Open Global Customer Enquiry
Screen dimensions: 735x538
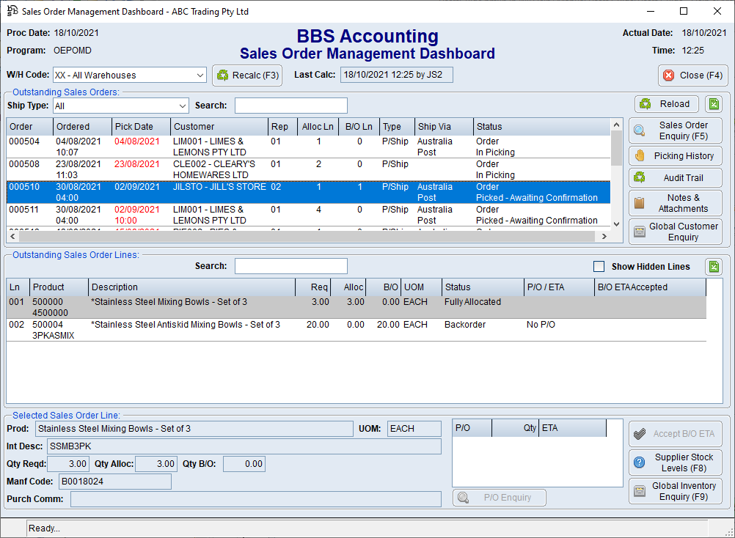tap(675, 232)
